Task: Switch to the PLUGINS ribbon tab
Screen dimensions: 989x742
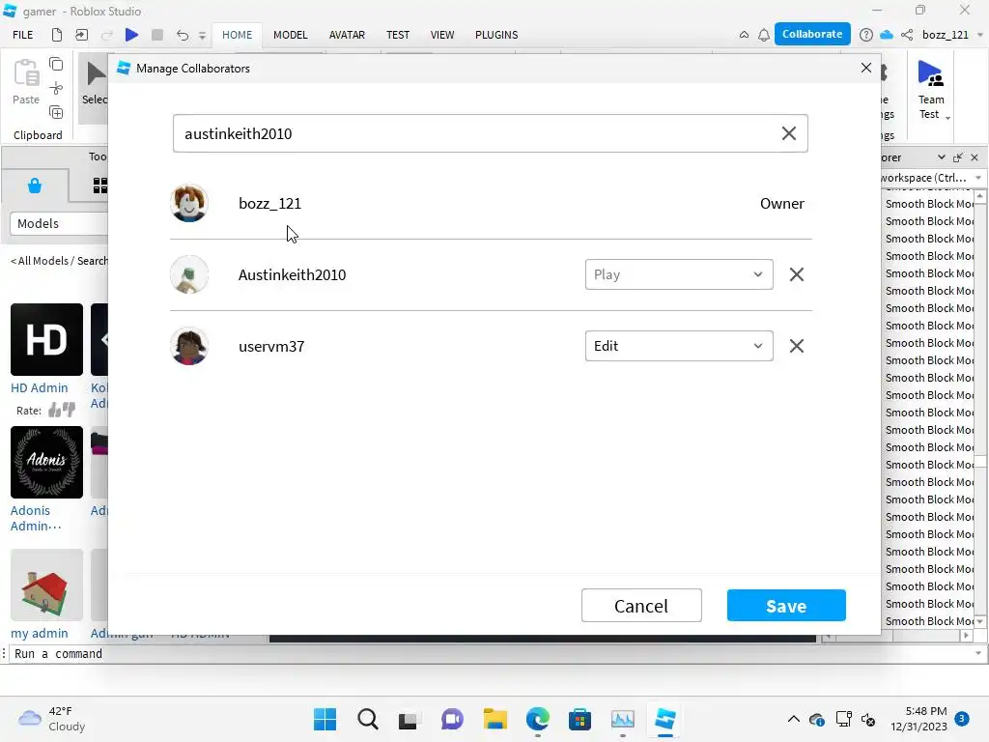Action: [x=496, y=35]
